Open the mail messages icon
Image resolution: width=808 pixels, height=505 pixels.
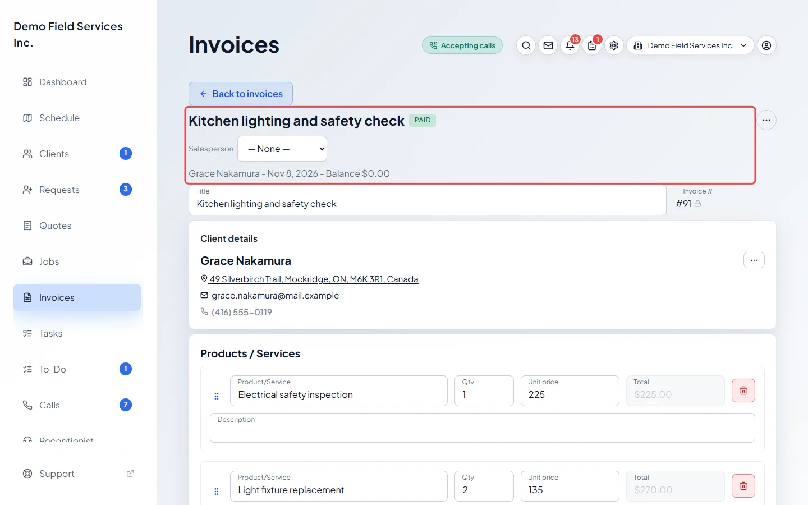pos(548,45)
